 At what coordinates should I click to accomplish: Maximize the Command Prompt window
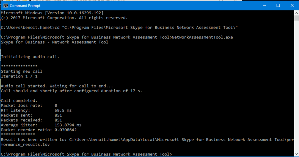(278, 6)
